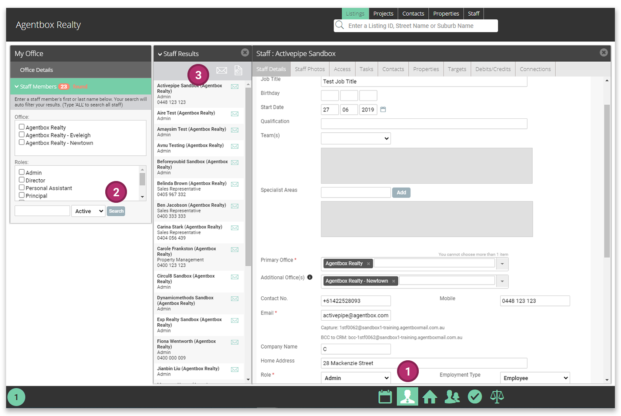621x416 pixels.
Task: Open the calendar icon in bottom toolbar
Action: pyautogui.click(x=385, y=397)
